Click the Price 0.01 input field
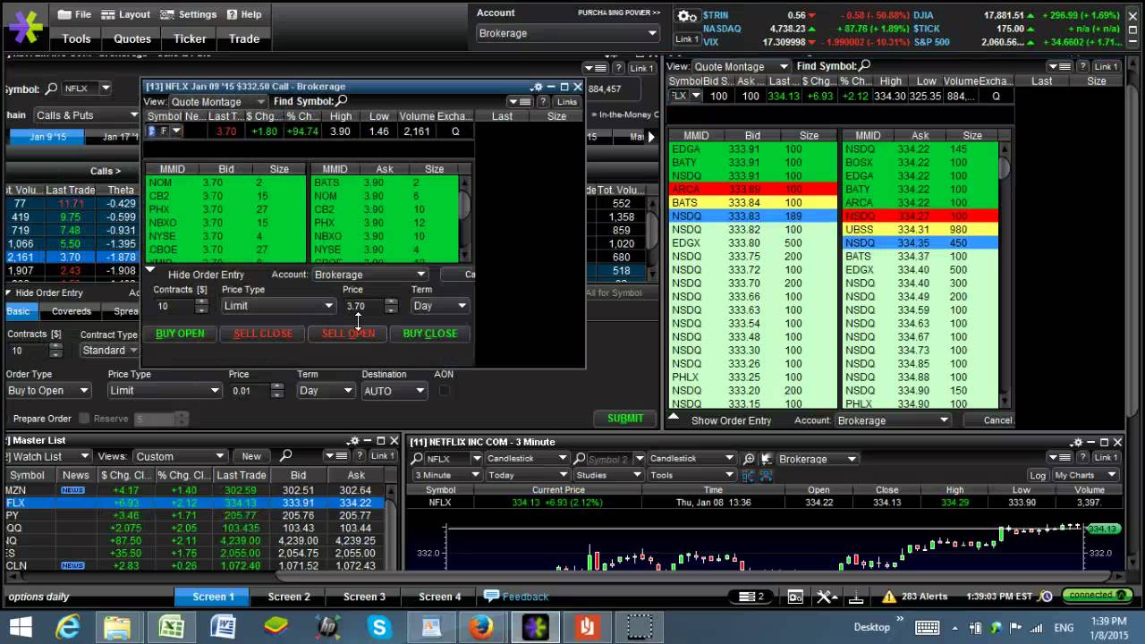 tap(249, 391)
